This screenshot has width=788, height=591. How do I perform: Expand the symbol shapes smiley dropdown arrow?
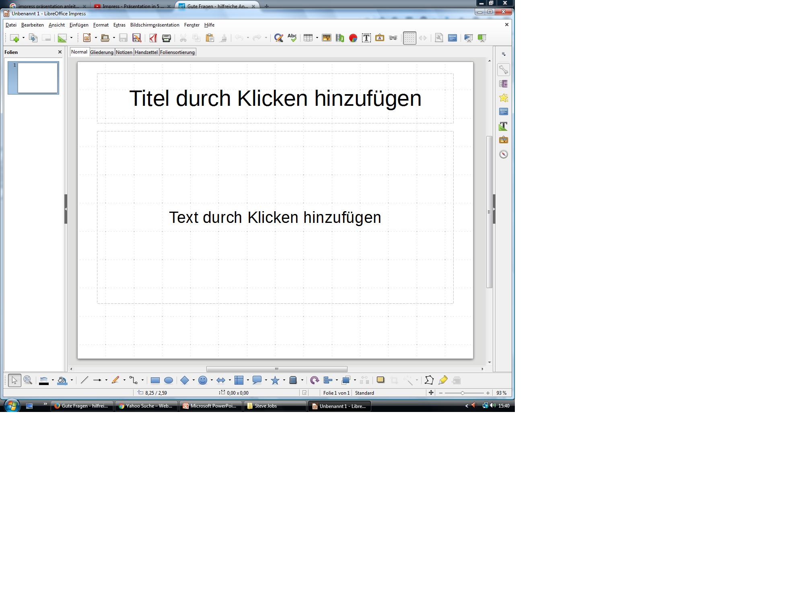point(212,380)
